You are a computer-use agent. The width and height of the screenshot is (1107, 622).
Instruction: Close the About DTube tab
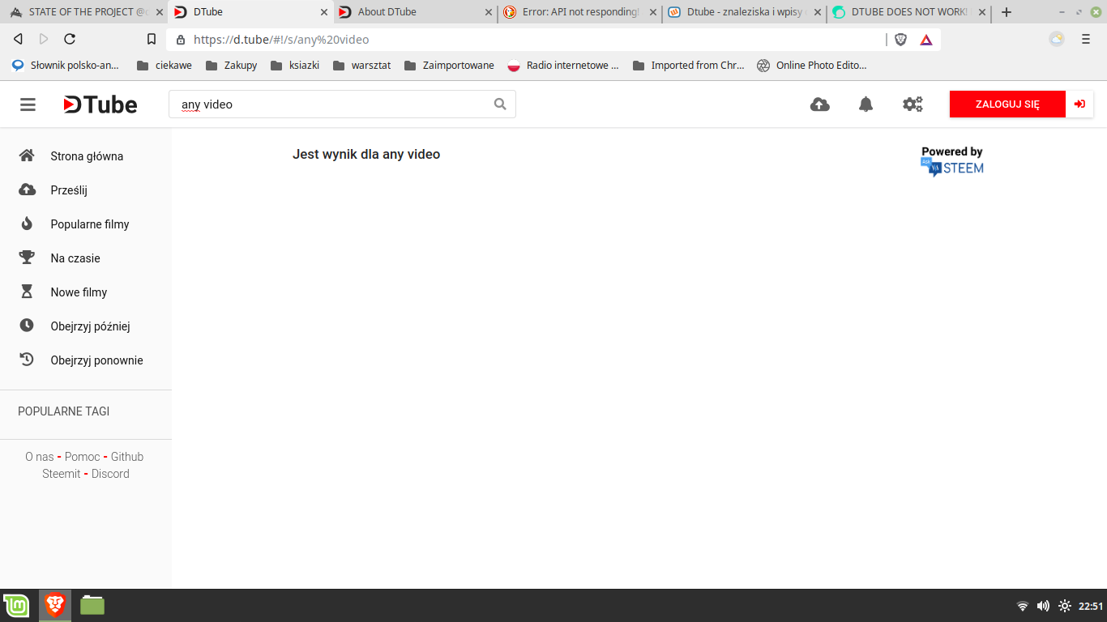489,12
